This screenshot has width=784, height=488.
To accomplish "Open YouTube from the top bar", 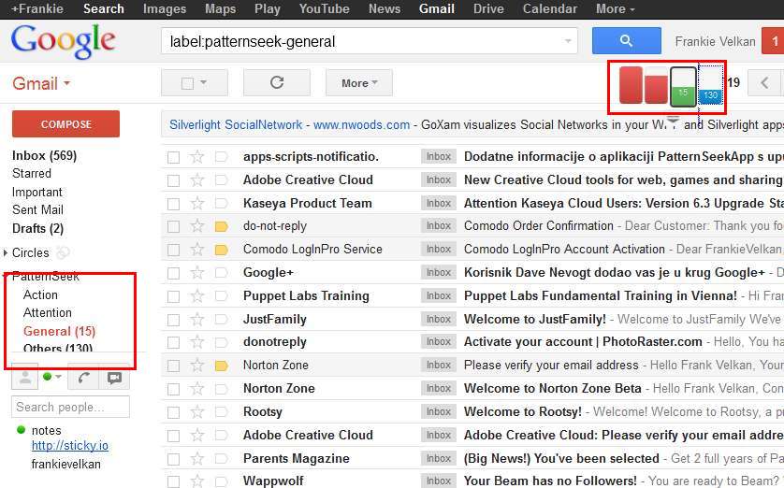I will click(324, 9).
